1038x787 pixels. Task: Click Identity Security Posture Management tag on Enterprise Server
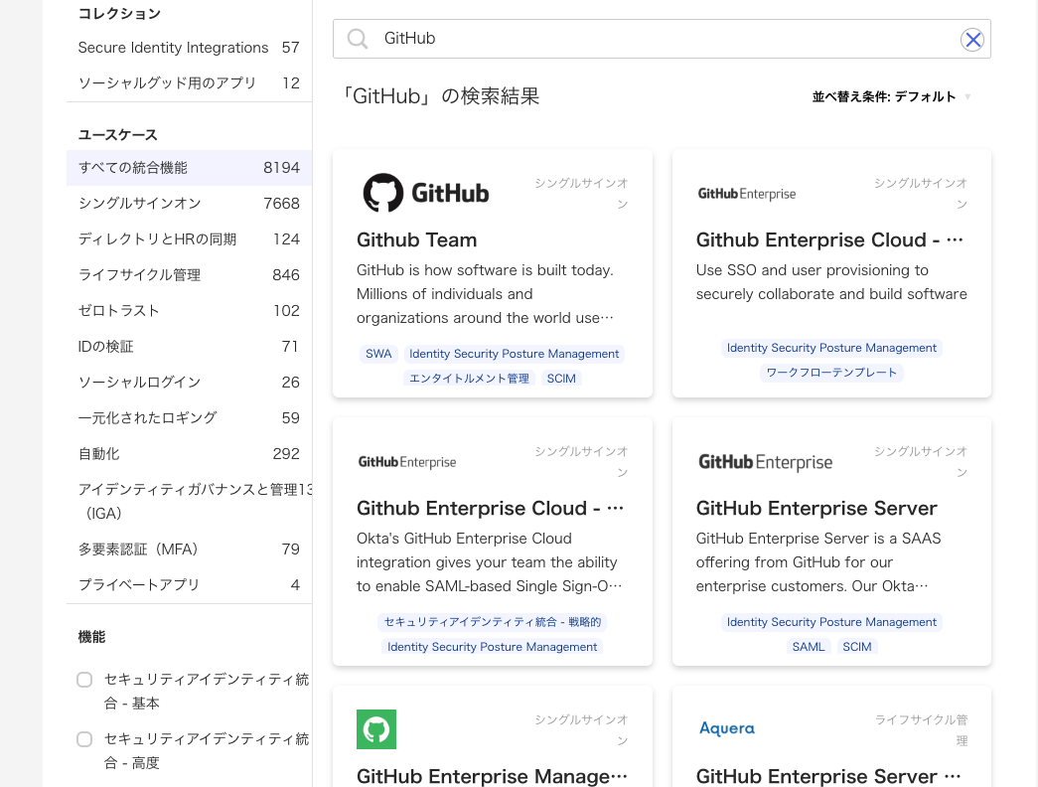click(x=831, y=622)
